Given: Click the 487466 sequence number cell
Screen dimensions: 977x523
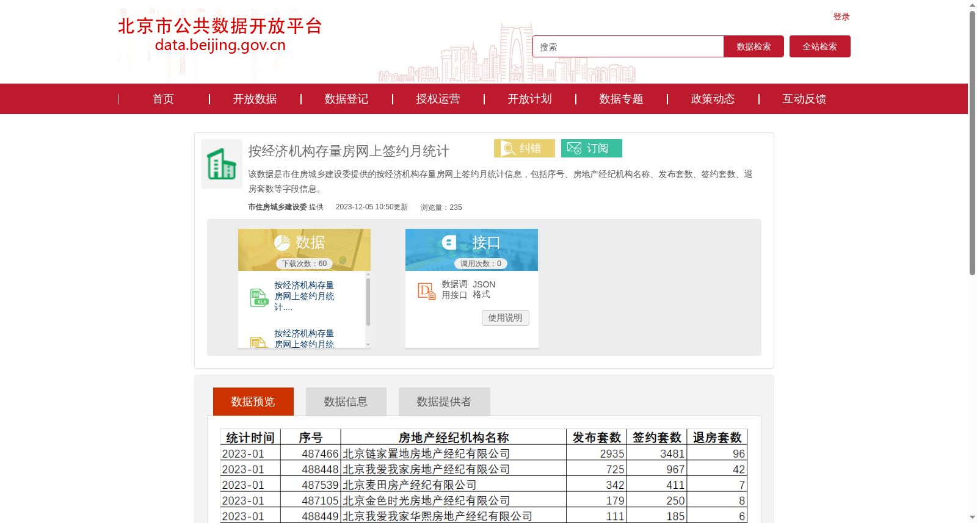Looking at the screenshot, I should pos(311,453).
